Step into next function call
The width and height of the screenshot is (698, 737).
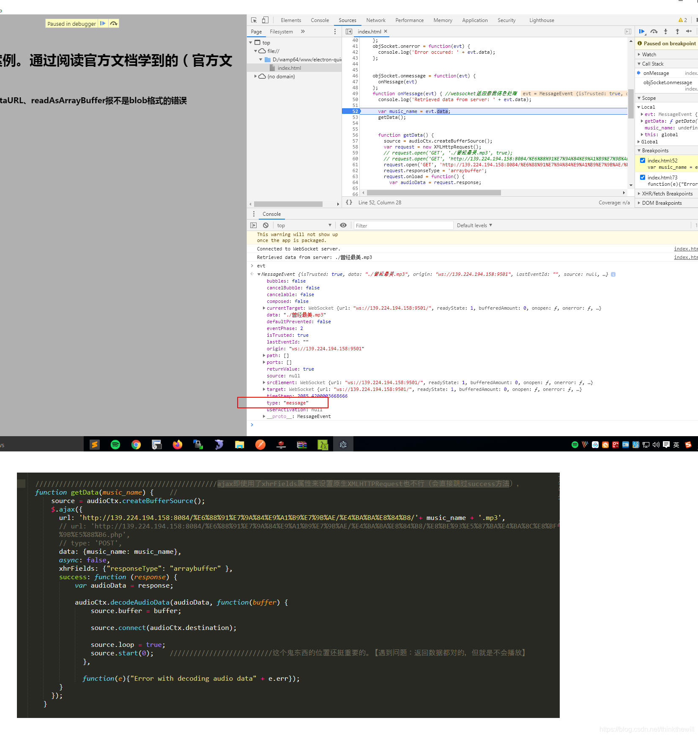pos(665,31)
